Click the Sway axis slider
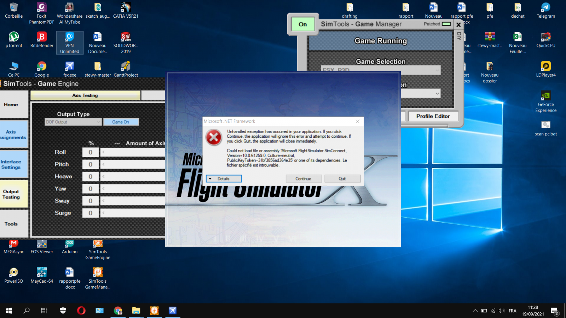The width and height of the screenshot is (566, 318). tap(133, 201)
